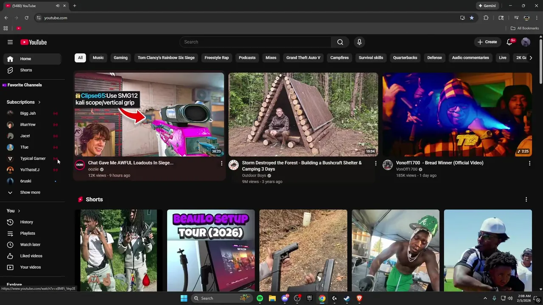
Task: Toggle bookmark star in address bar
Action: 472,18
